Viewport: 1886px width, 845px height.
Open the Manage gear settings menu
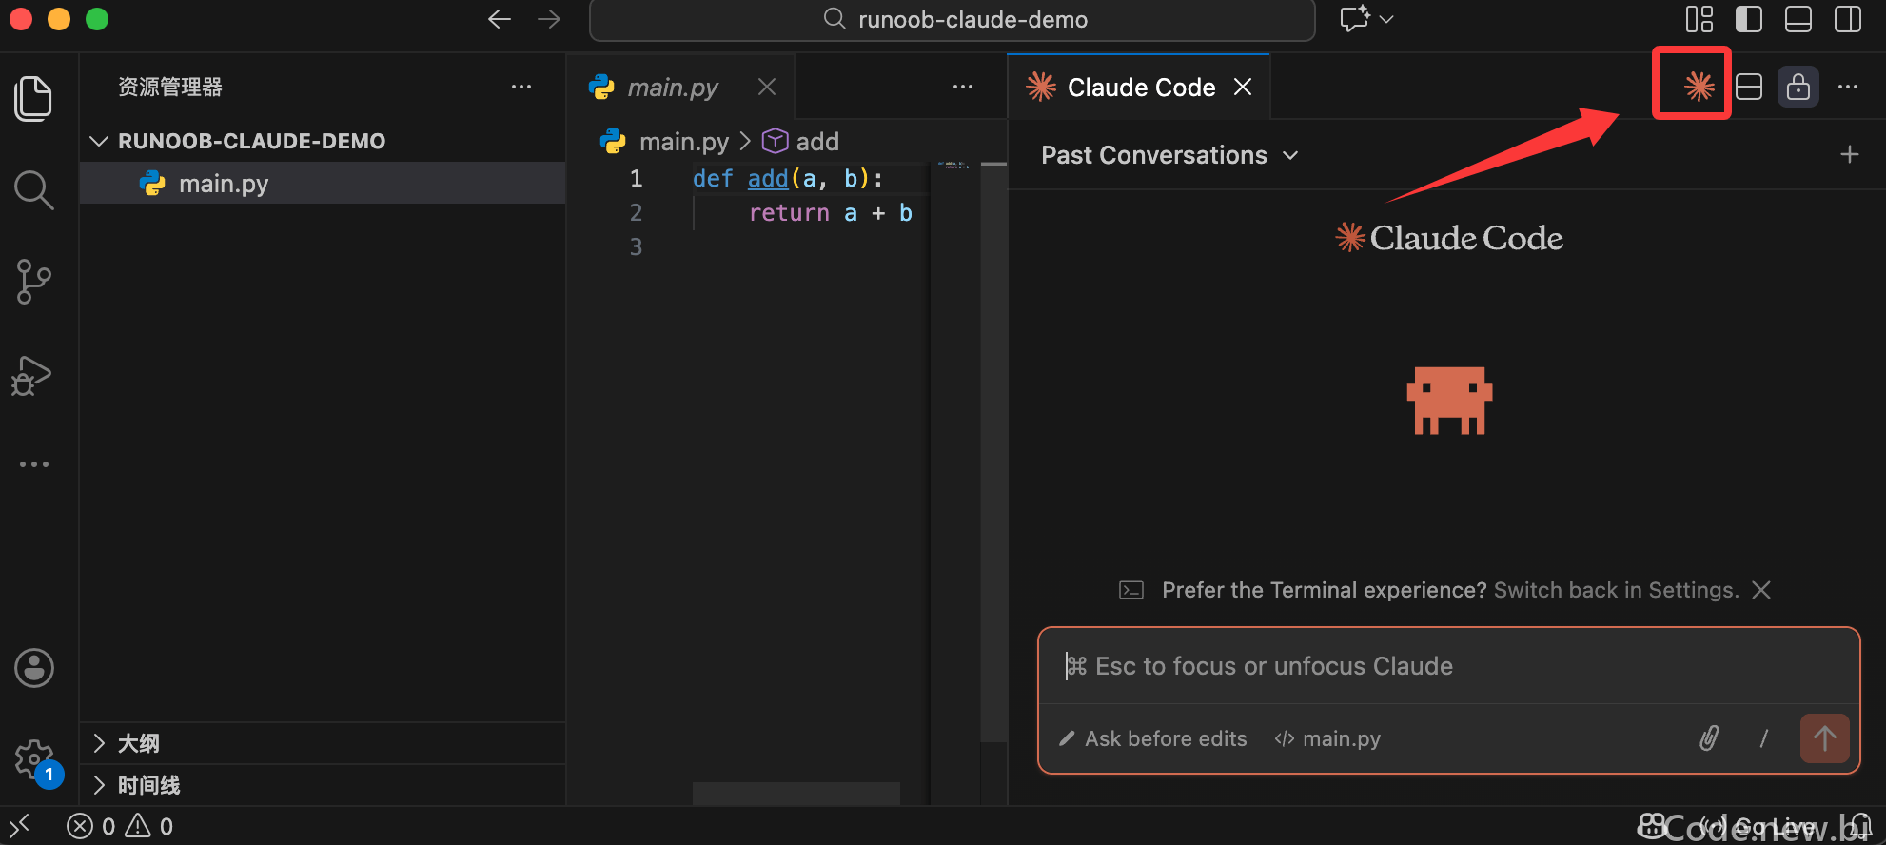tap(34, 759)
